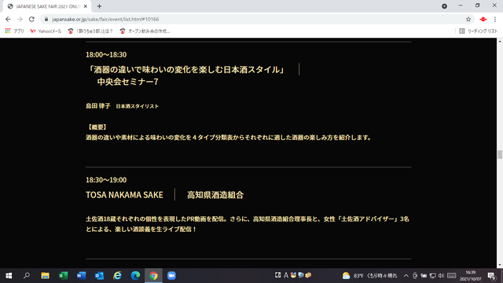Open the clock showing 2021/10/07
Image resolution: width=503 pixels, height=283 pixels.
(x=471, y=276)
